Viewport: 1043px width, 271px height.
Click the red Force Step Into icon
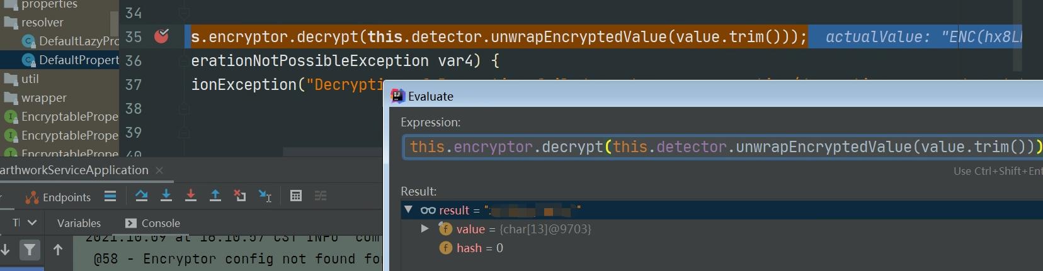pyautogui.click(x=191, y=196)
